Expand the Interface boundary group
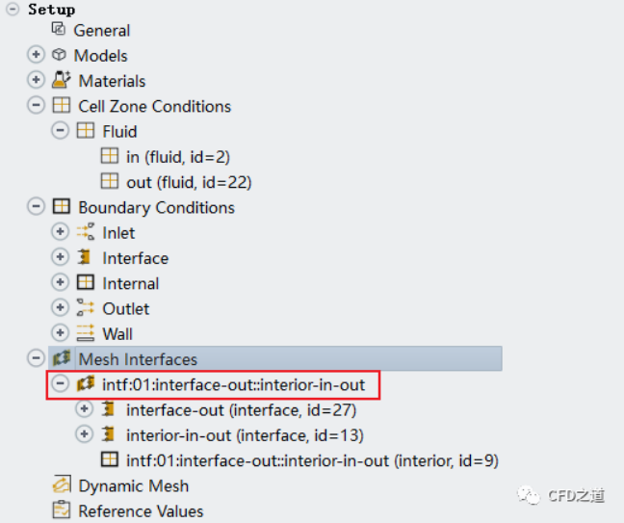 [x=61, y=258]
